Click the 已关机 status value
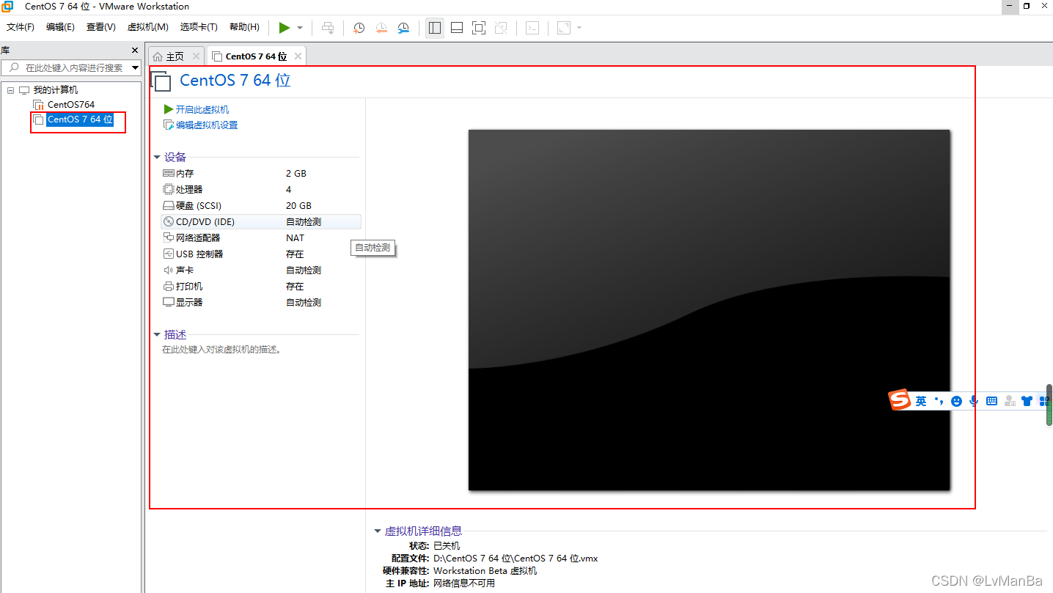 pyautogui.click(x=447, y=546)
